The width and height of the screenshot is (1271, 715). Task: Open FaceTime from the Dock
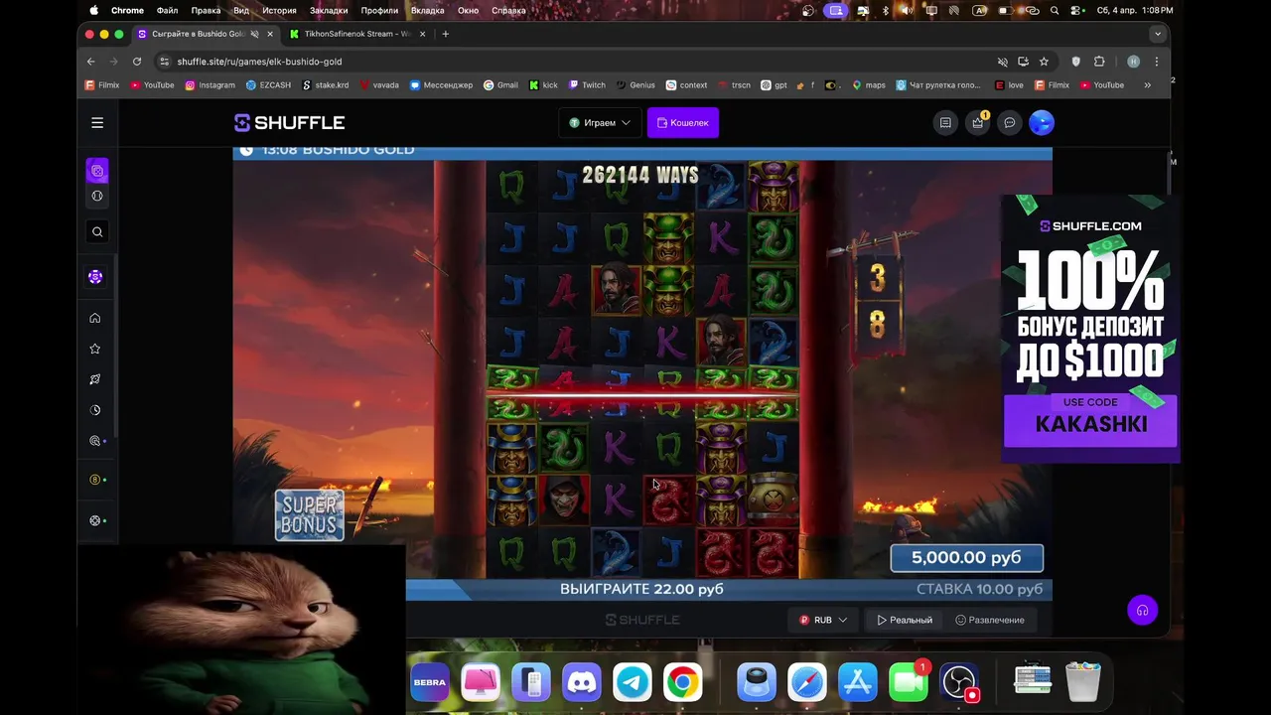coord(909,682)
